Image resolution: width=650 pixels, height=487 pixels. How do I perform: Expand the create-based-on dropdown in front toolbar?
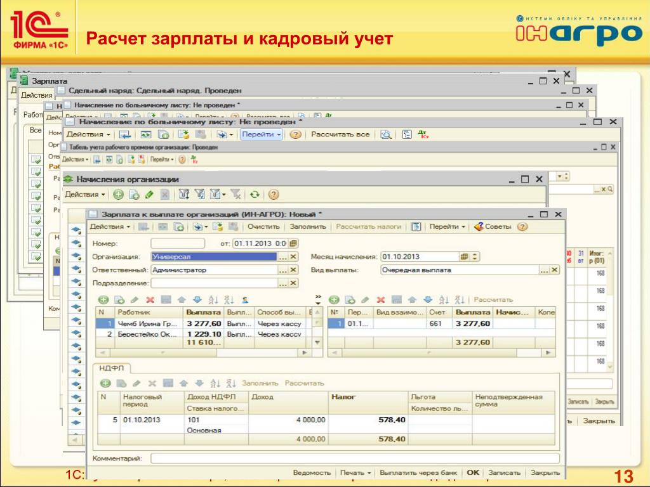click(200, 226)
